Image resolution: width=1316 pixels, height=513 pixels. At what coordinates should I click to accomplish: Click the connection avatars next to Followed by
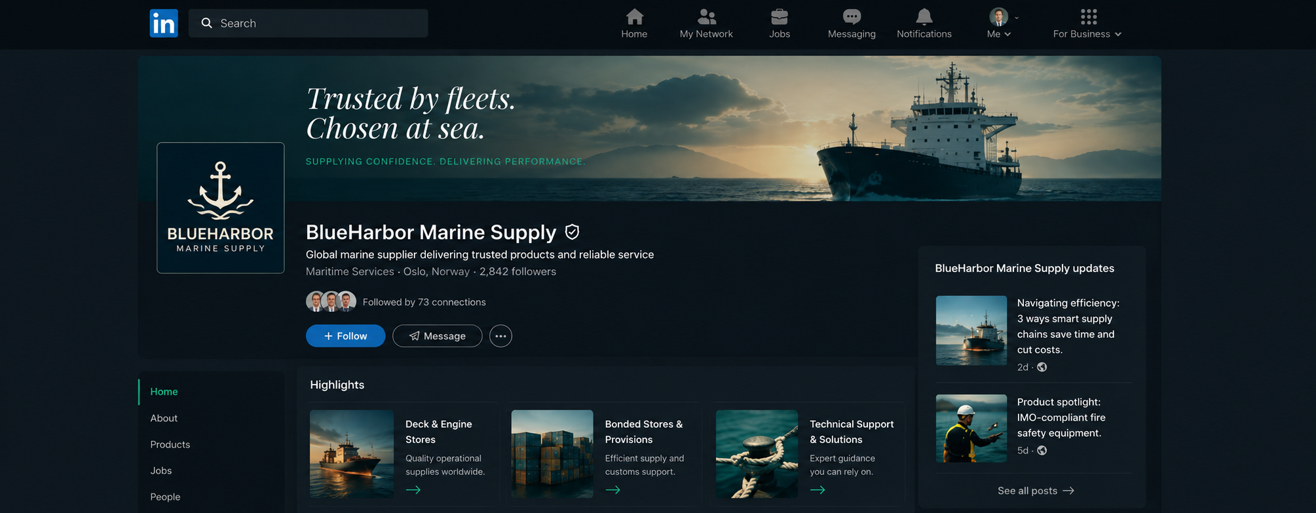(x=331, y=301)
